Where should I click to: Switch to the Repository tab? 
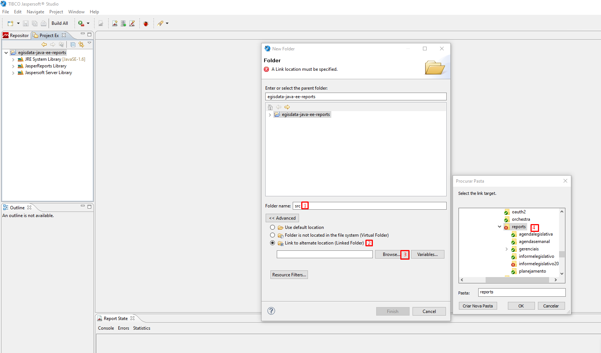pyautogui.click(x=16, y=36)
